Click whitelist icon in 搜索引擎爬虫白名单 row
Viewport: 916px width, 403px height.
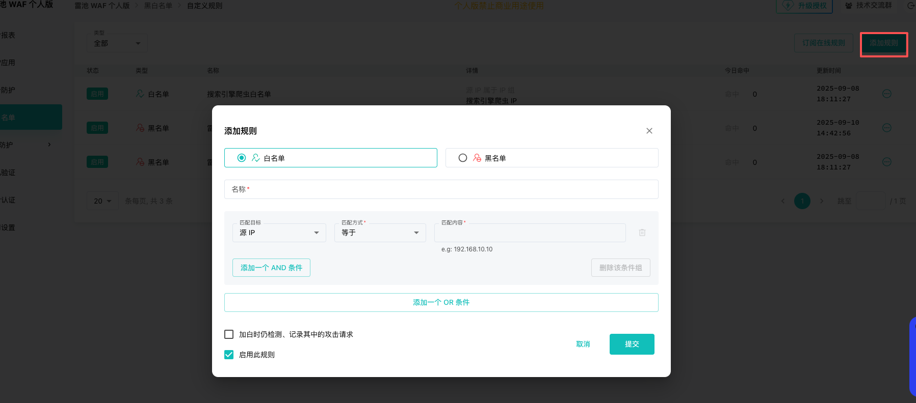pos(140,94)
